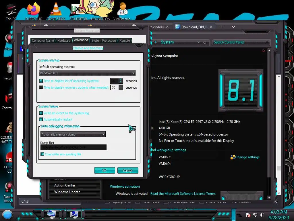Click the Dump file path field
This screenshot has height=221, width=294.
pos(73,147)
